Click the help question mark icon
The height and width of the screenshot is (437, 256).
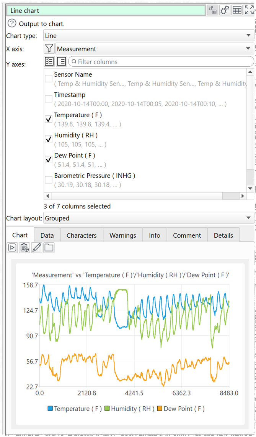click(12, 24)
